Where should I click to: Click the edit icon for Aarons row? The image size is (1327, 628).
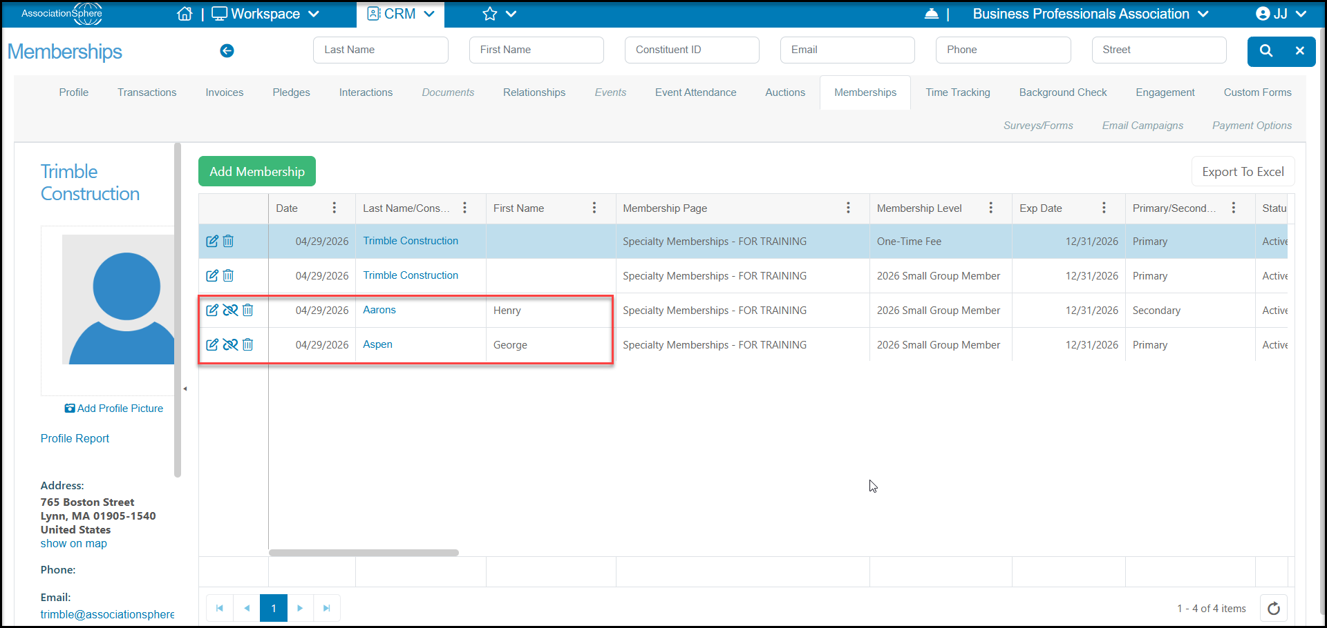(212, 310)
